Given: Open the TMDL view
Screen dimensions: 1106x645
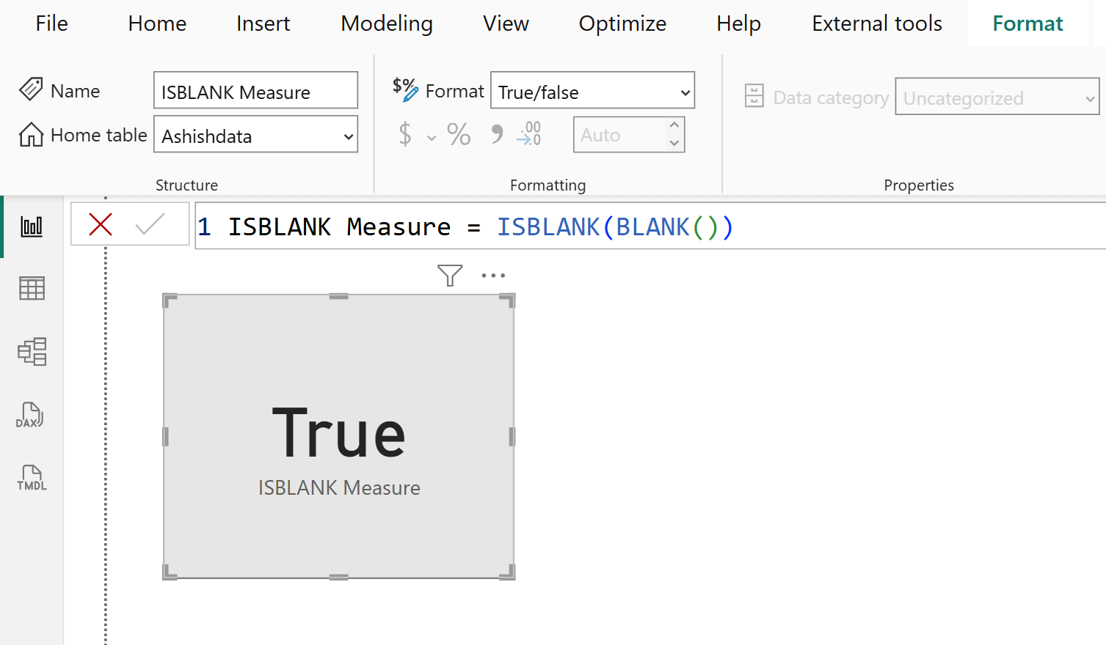Looking at the screenshot, I should coord(31,478).
